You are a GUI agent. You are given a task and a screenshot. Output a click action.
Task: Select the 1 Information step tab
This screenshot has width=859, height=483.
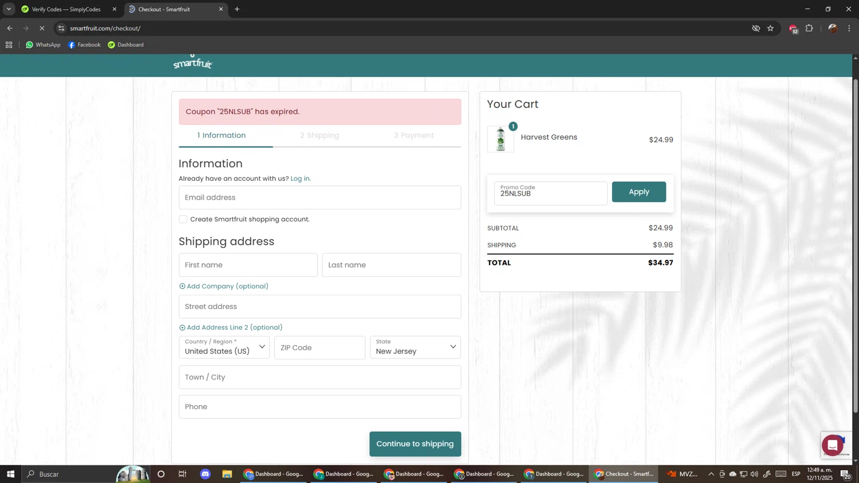click(222, 136)
